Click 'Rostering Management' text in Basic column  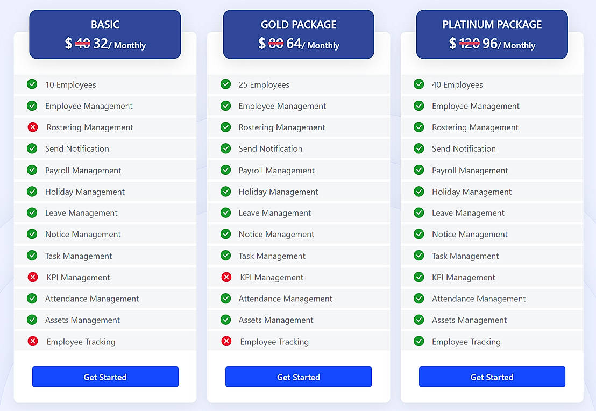(x=90, y=127)
